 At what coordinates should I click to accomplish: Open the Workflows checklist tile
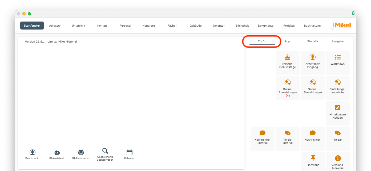[x=338, y=63]
